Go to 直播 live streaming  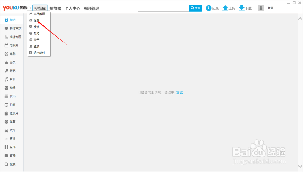click(10, 156)
